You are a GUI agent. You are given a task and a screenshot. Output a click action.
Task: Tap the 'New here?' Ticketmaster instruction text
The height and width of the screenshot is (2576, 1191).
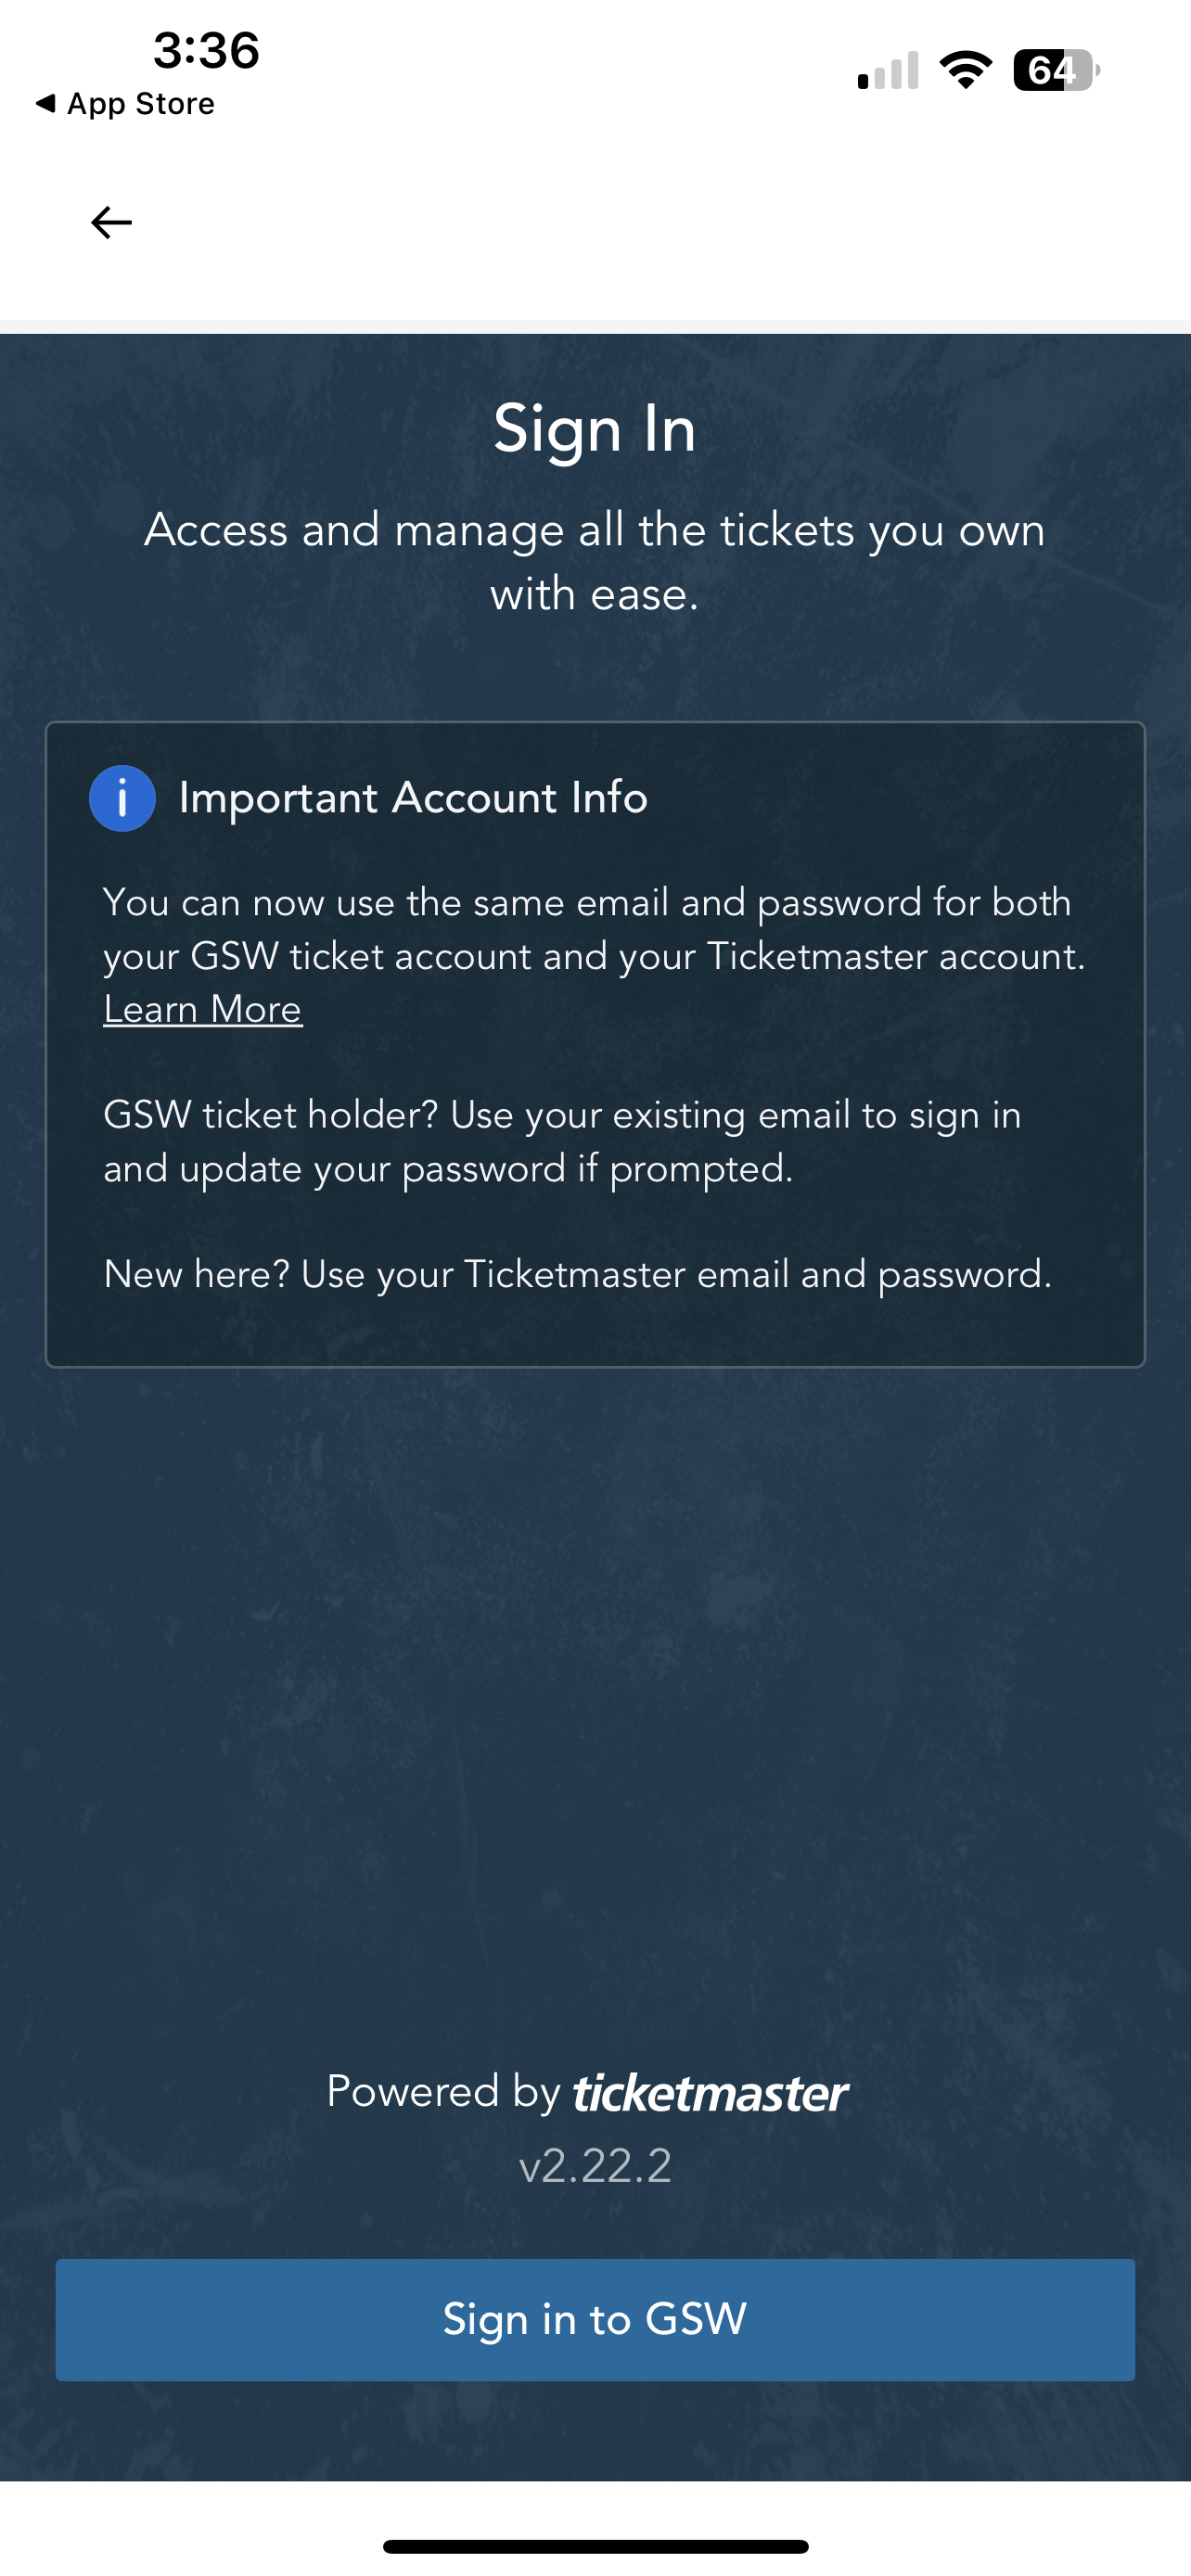tap(578, 1275)
